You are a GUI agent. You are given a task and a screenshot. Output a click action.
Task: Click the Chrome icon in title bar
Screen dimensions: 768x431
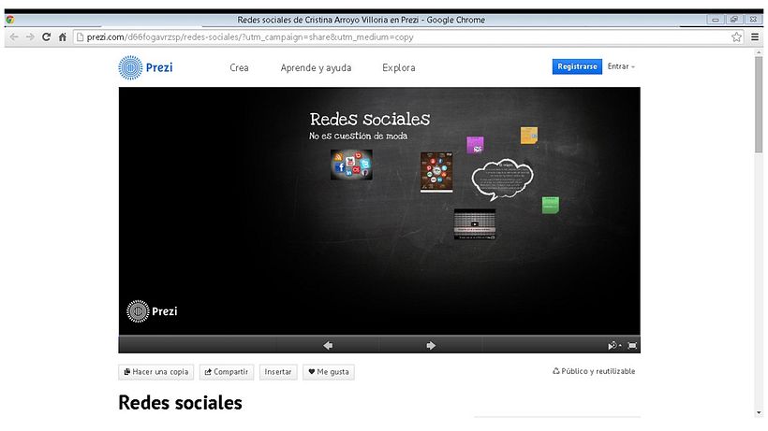point(9,20)
